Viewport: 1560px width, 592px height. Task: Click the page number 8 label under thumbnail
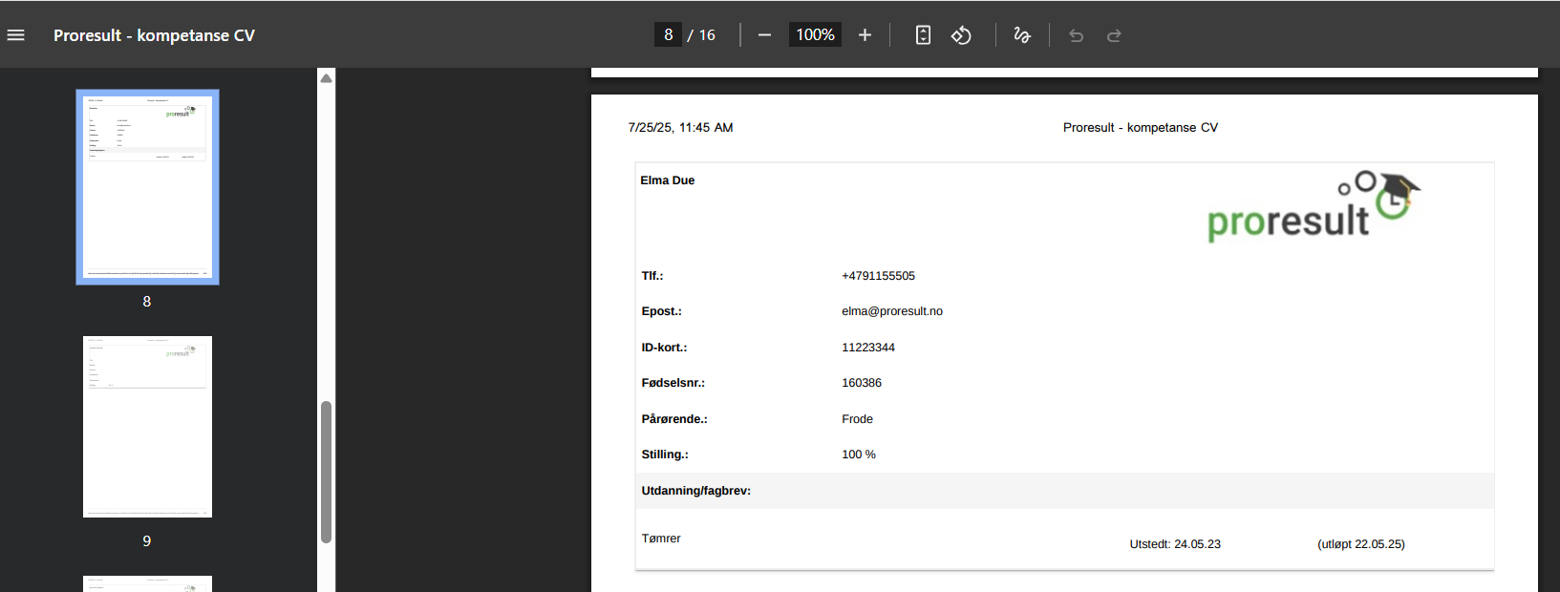click(x=147, y=302)
